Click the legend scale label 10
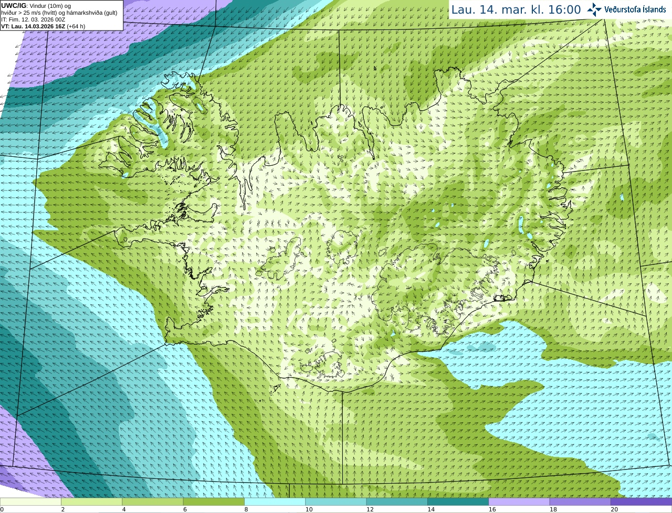672x513 pixels. pyautogui.click(x=309, y=509)
